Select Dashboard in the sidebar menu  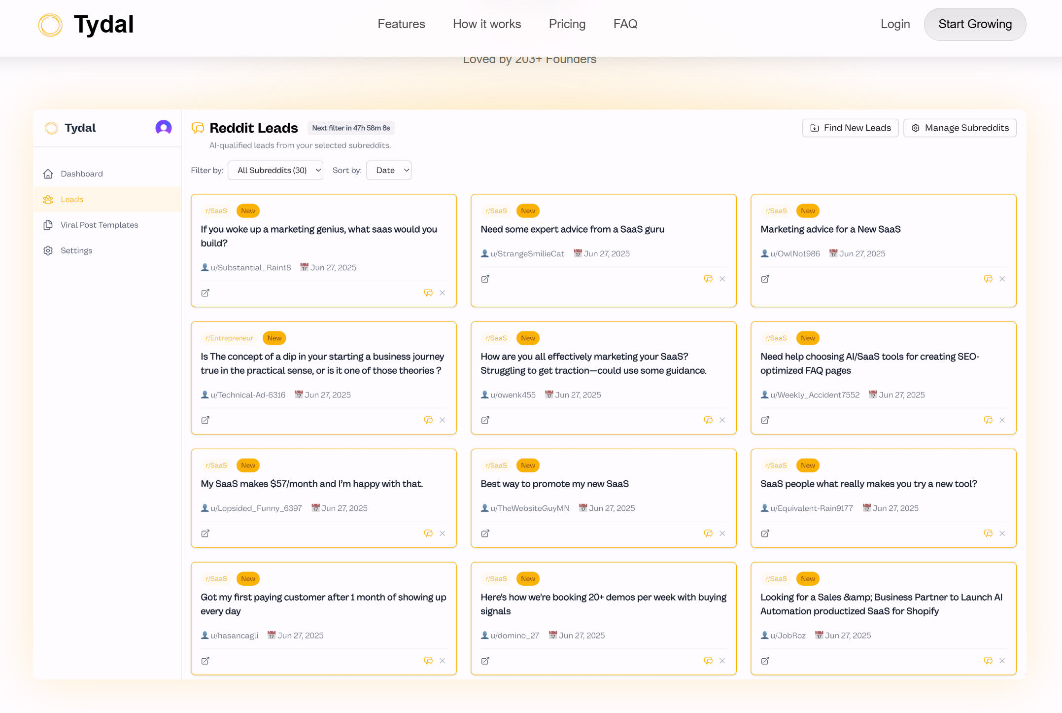(107, 174)
